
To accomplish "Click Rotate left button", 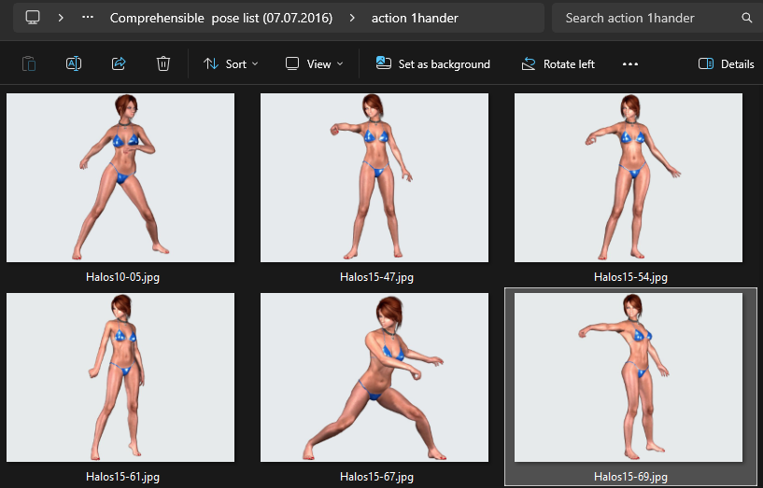I will 558,63.
